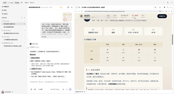This screenshot has height=94, width=174.
Task: Click the 开始学习 button
Action: (162, 16)
